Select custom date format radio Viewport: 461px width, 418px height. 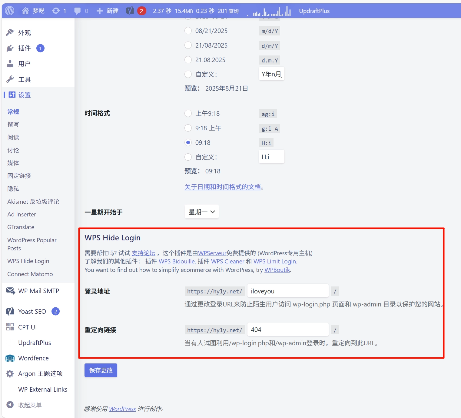click(x=188, y=74)
